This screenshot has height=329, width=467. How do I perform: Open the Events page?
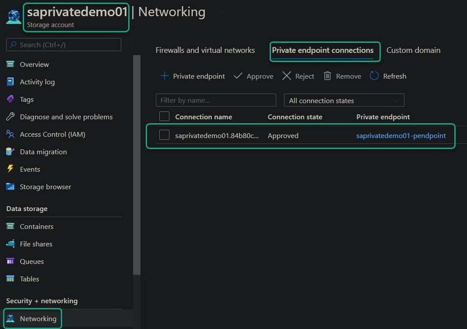(30, 169)
